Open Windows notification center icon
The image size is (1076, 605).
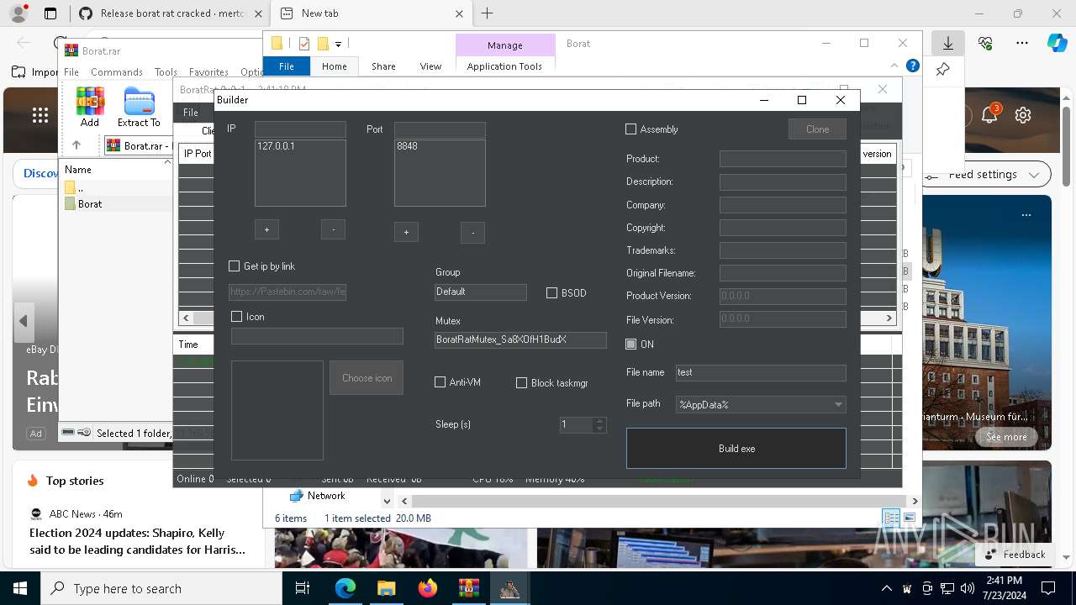1048,588
